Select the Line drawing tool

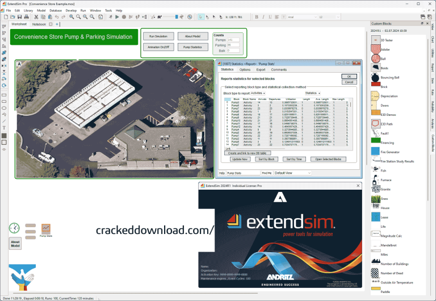pos(4,121)
